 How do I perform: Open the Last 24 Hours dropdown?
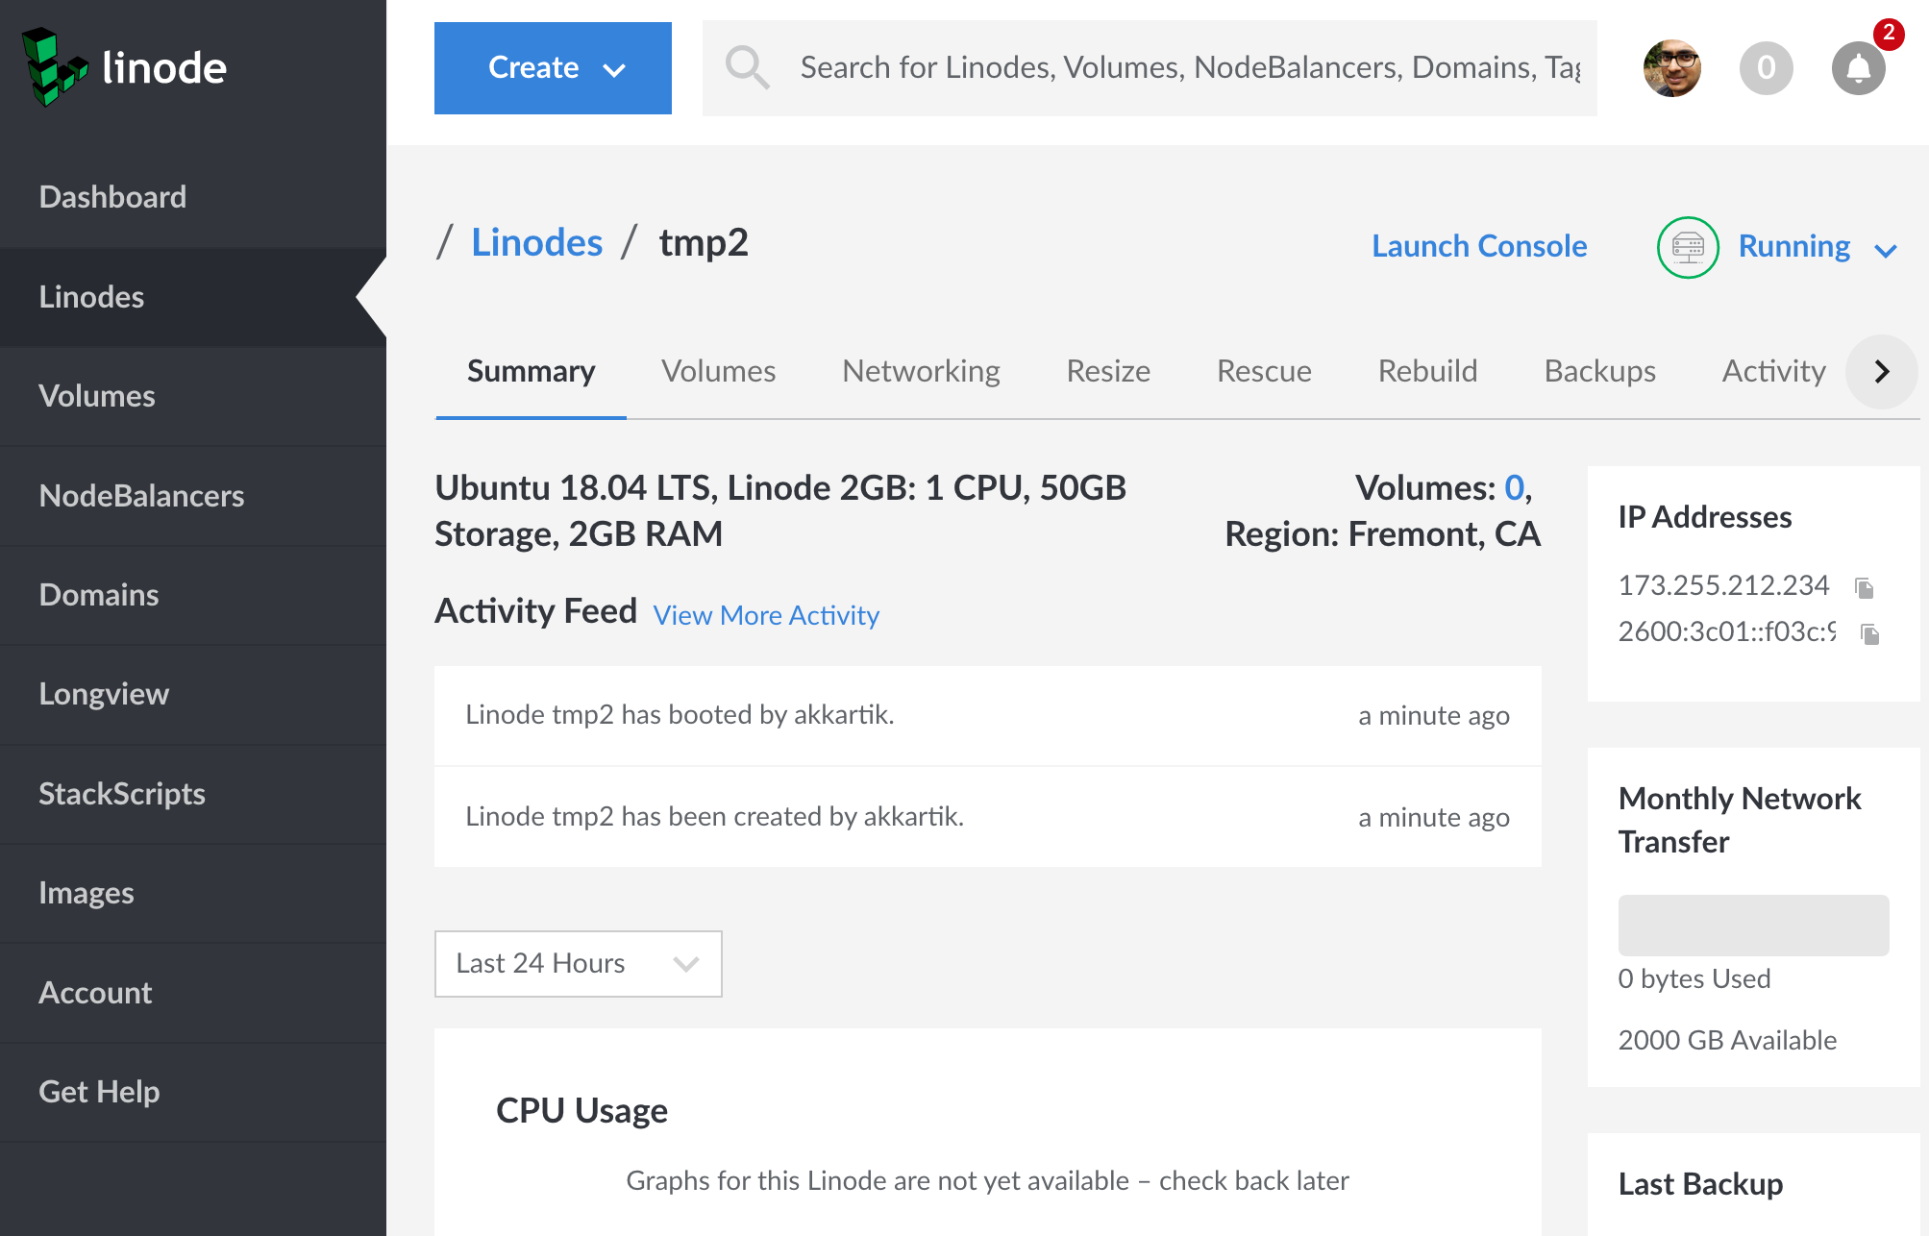click(578, 963)
